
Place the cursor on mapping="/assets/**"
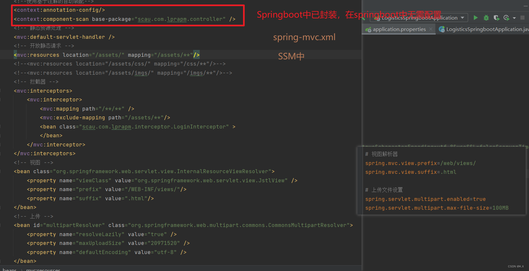coord(161,55)
